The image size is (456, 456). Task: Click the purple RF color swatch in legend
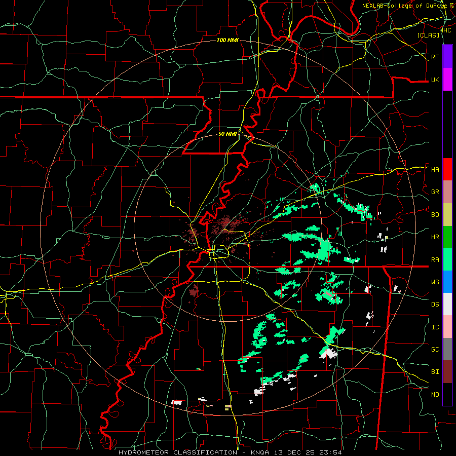coord(447,57)
